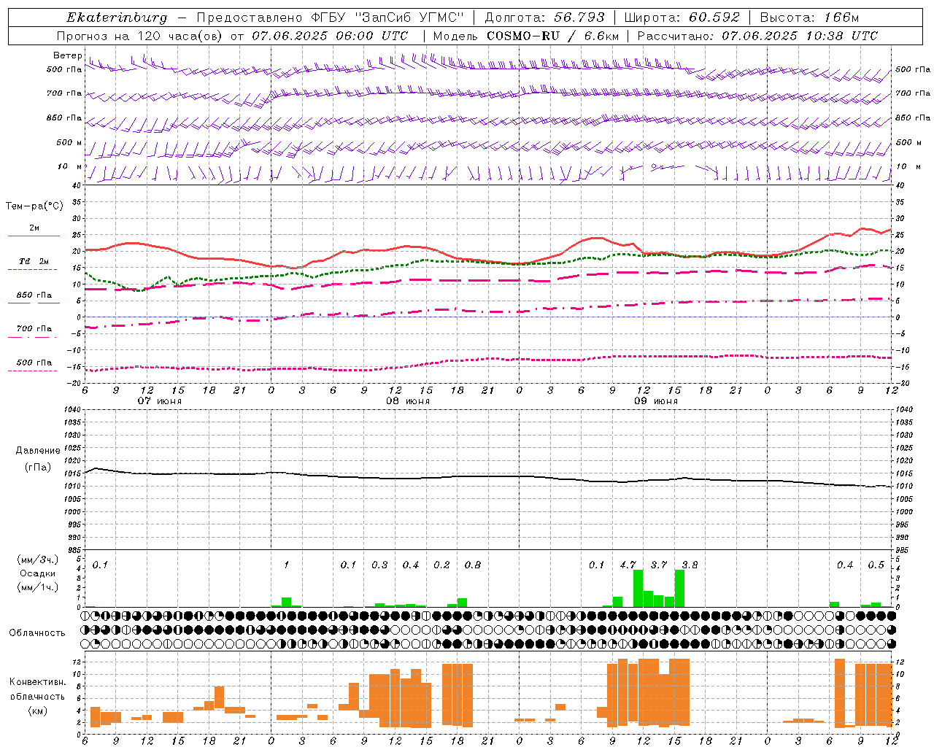This screenshot has width=934, height=747.
Task: Select the forecast start '07.06.2025 06:00 UTC'
Action: point(330,36)
